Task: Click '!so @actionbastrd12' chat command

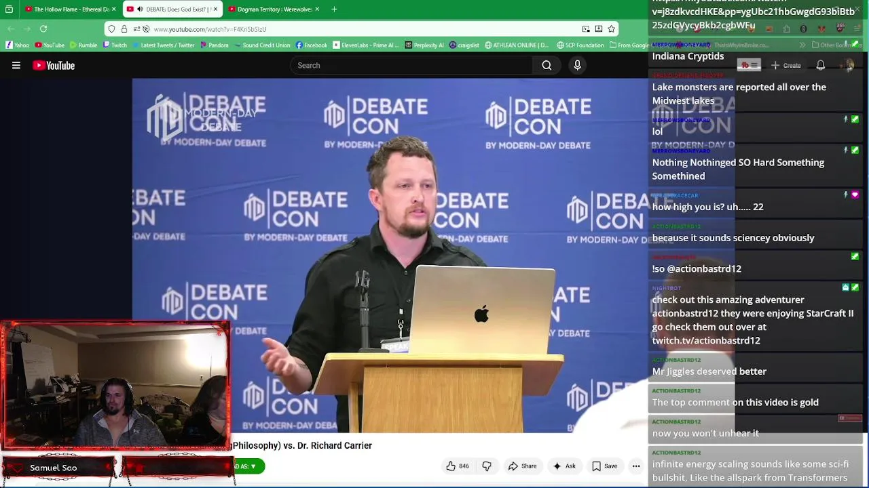Action: (x=697, y=269)
